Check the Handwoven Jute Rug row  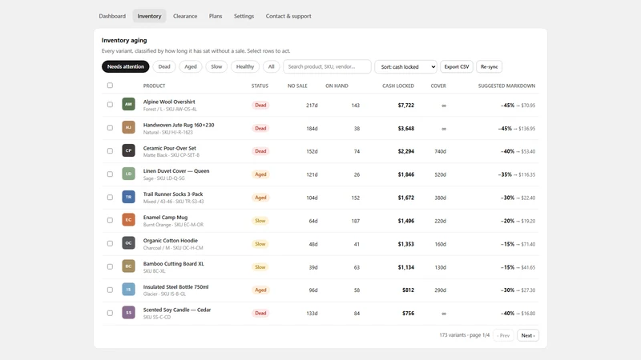pos(110,128)
